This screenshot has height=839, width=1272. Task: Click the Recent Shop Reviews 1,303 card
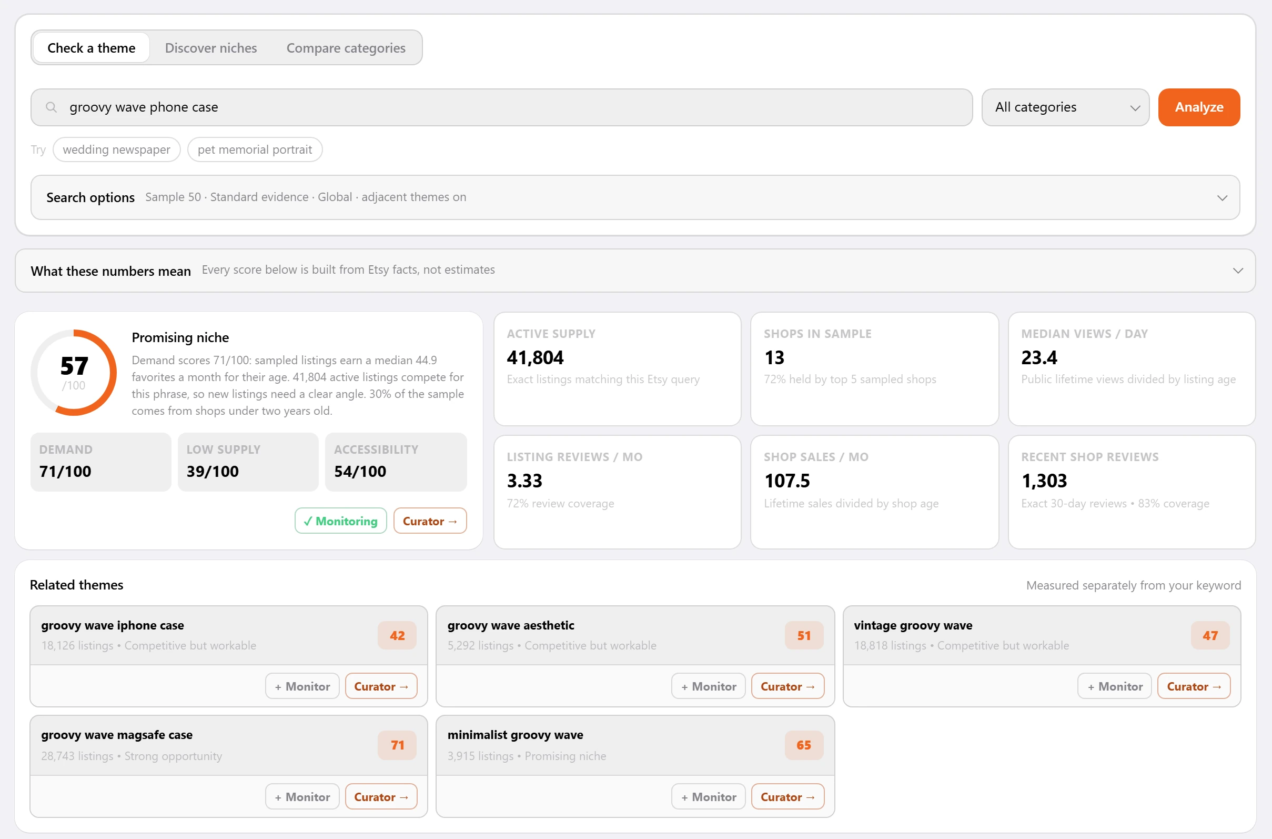coord(1132,492)
